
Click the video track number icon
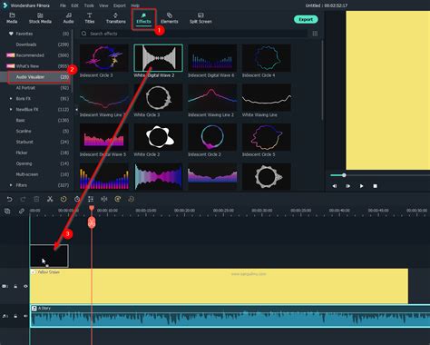(x=5, y=286)
